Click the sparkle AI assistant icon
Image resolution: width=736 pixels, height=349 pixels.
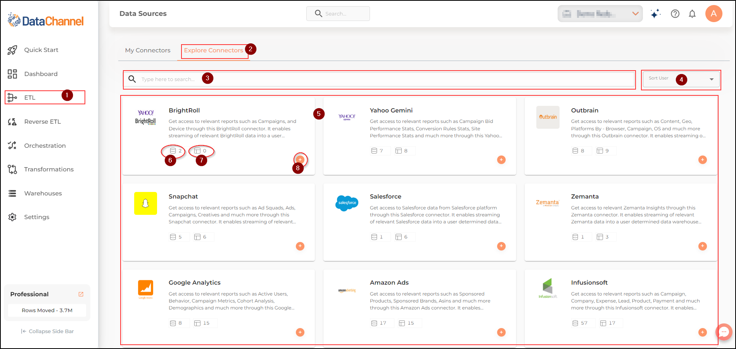click(655, 14)
